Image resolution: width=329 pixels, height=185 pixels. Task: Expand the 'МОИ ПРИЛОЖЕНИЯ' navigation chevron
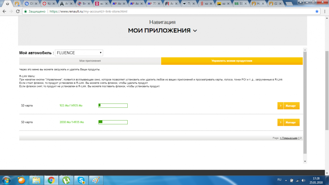[x=195, y=31]
